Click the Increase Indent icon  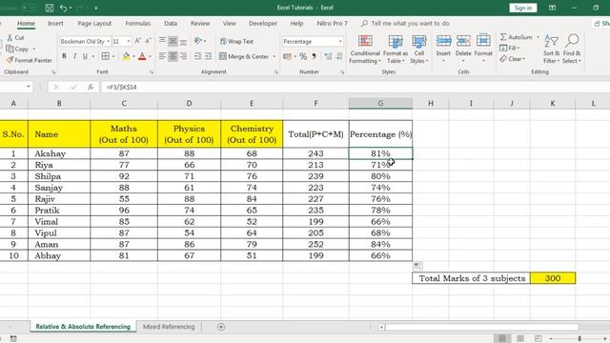[208, 56]
